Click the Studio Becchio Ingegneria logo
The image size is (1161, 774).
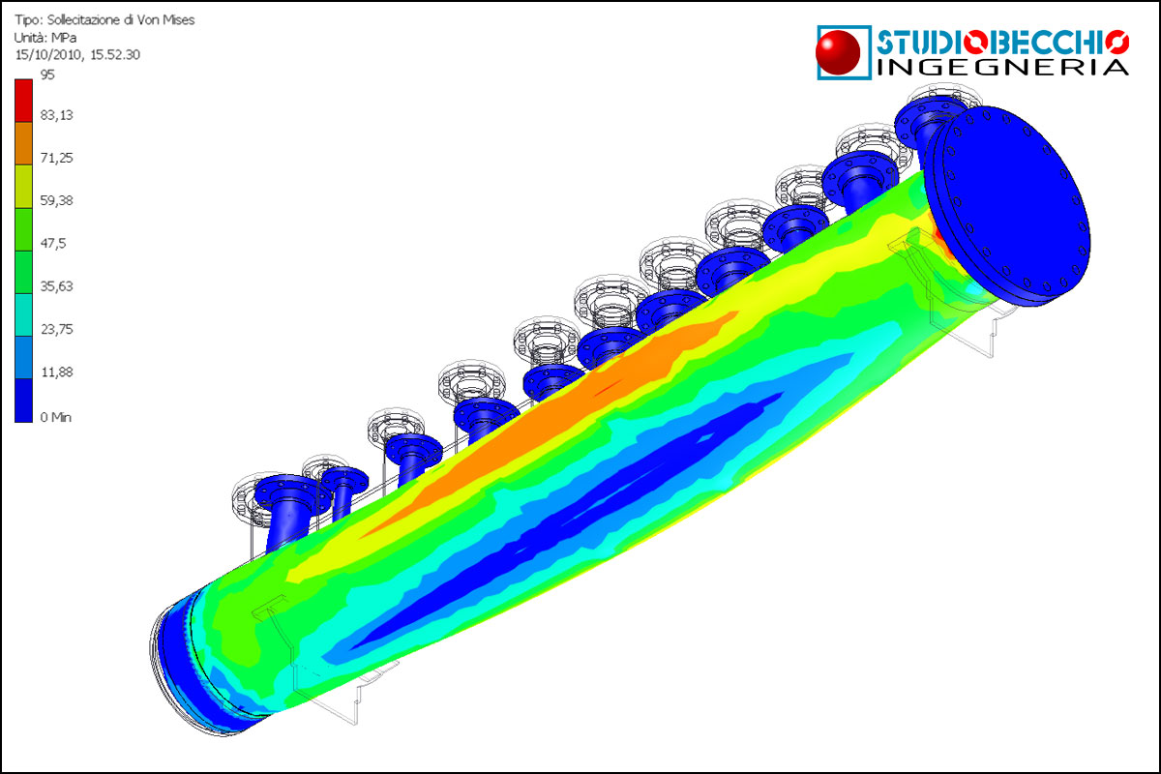pyautogui.click(x=972, y=51)
